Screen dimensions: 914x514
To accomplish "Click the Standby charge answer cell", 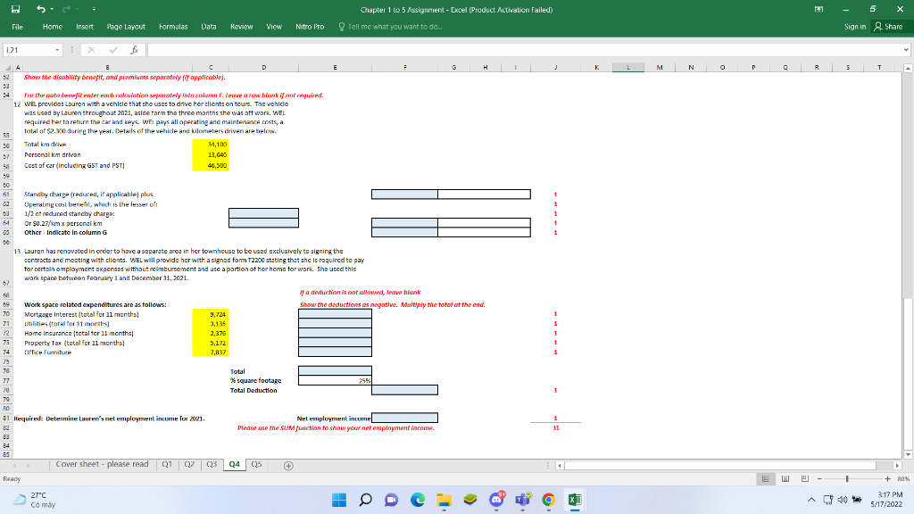I will [404, 194].
